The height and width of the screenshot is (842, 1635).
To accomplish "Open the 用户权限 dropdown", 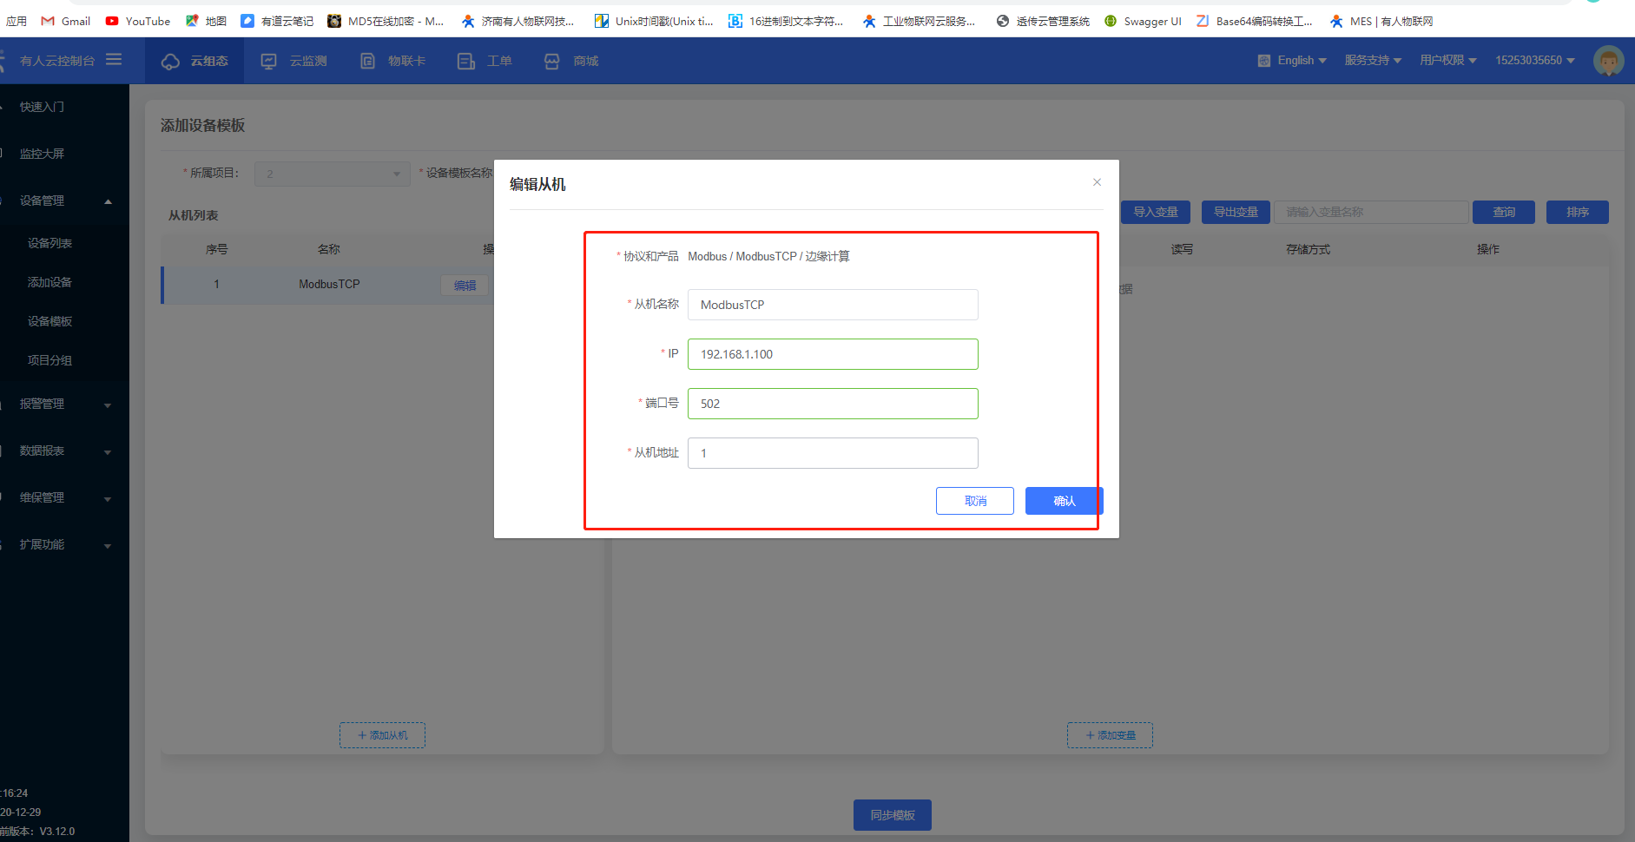I will [x=1447, y=61].
